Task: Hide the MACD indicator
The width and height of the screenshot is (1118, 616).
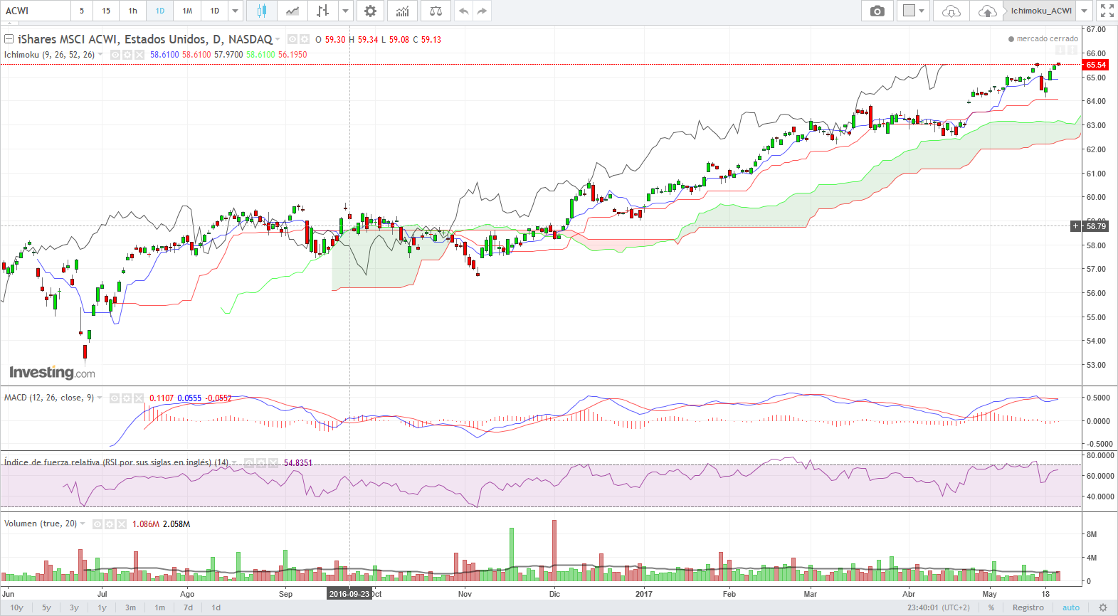Action: click(x=115, y=398)
